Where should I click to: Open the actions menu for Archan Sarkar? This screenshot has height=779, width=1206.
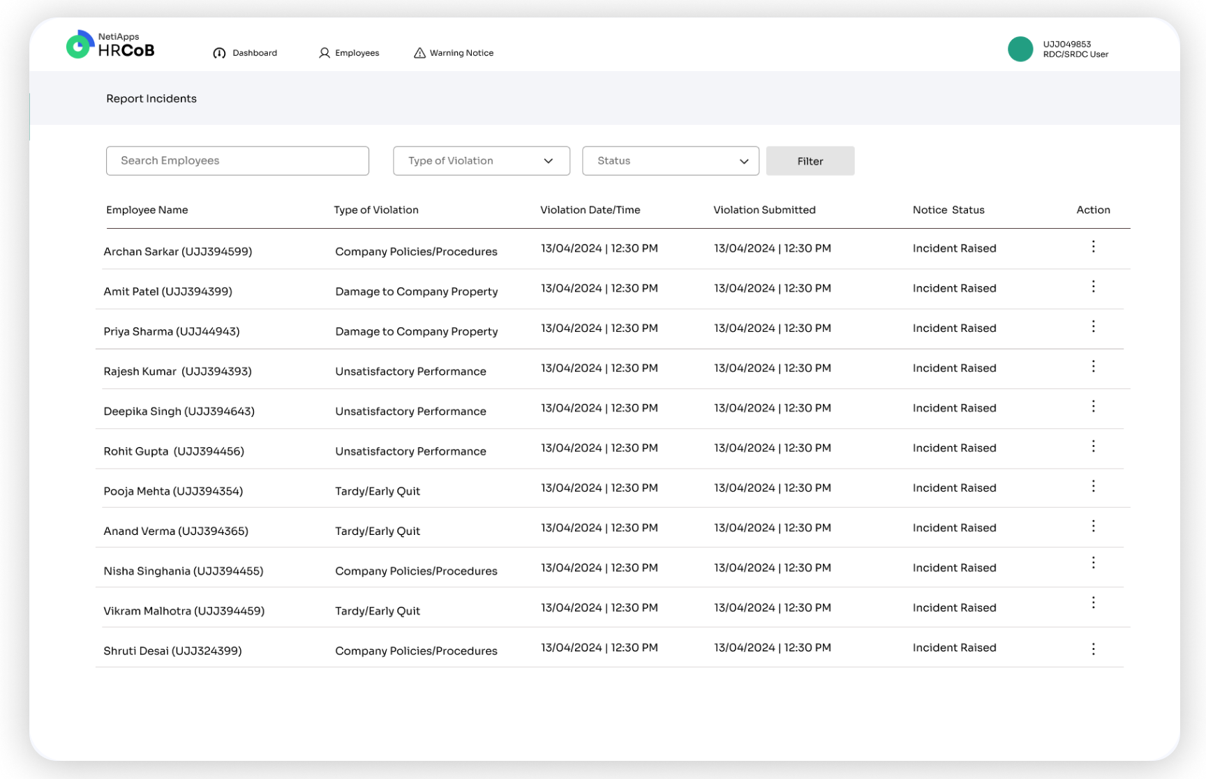(1093, 246)
